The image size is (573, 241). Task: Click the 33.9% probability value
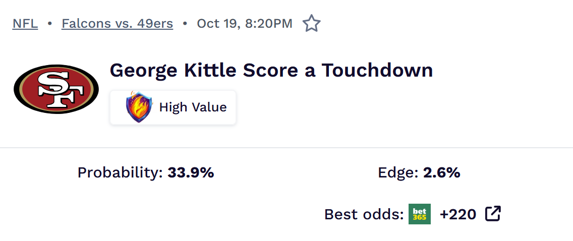(191, 173)
